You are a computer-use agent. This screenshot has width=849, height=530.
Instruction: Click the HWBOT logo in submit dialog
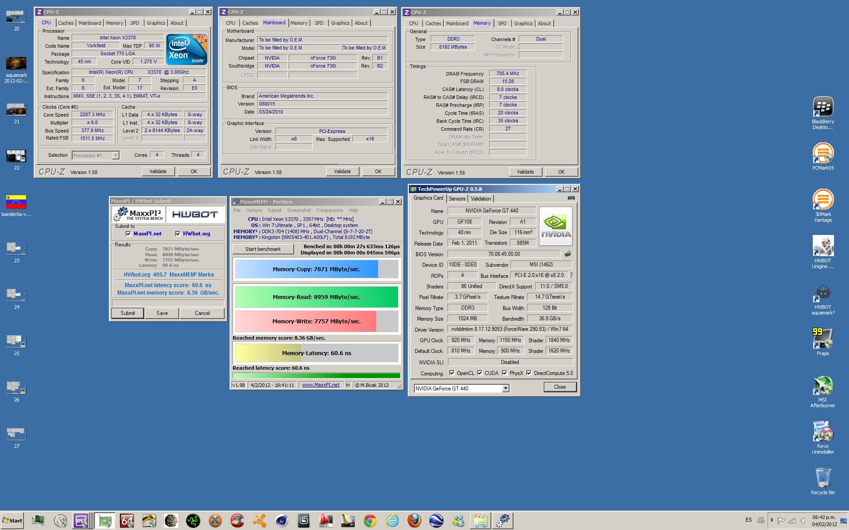[x=195, y=215]
